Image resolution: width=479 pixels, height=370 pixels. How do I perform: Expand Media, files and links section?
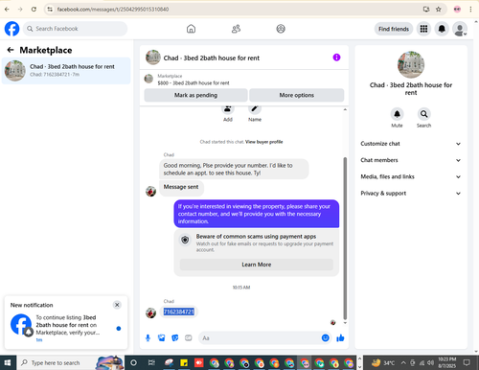tap(411, 176)
